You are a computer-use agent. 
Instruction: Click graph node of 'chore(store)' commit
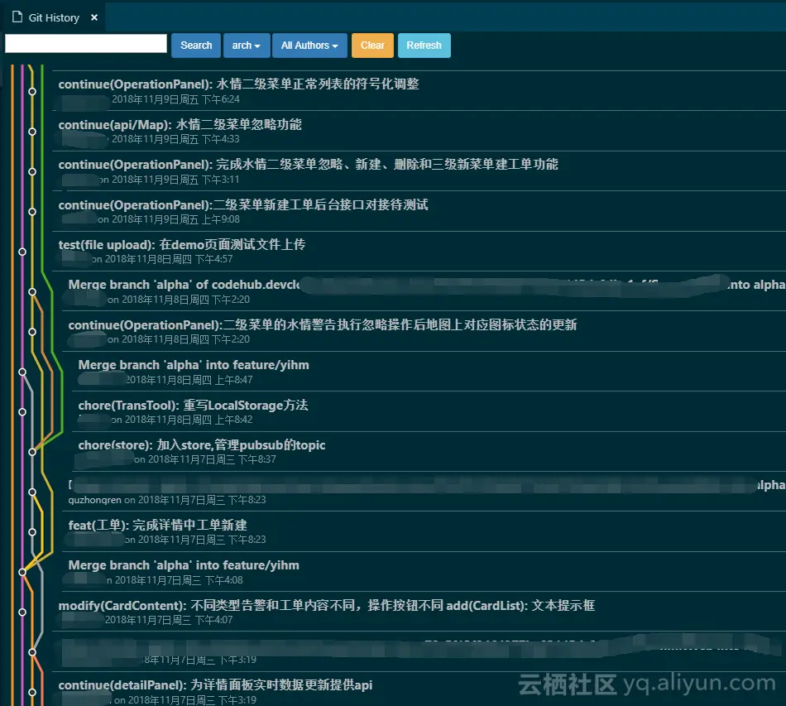(32, 452)
